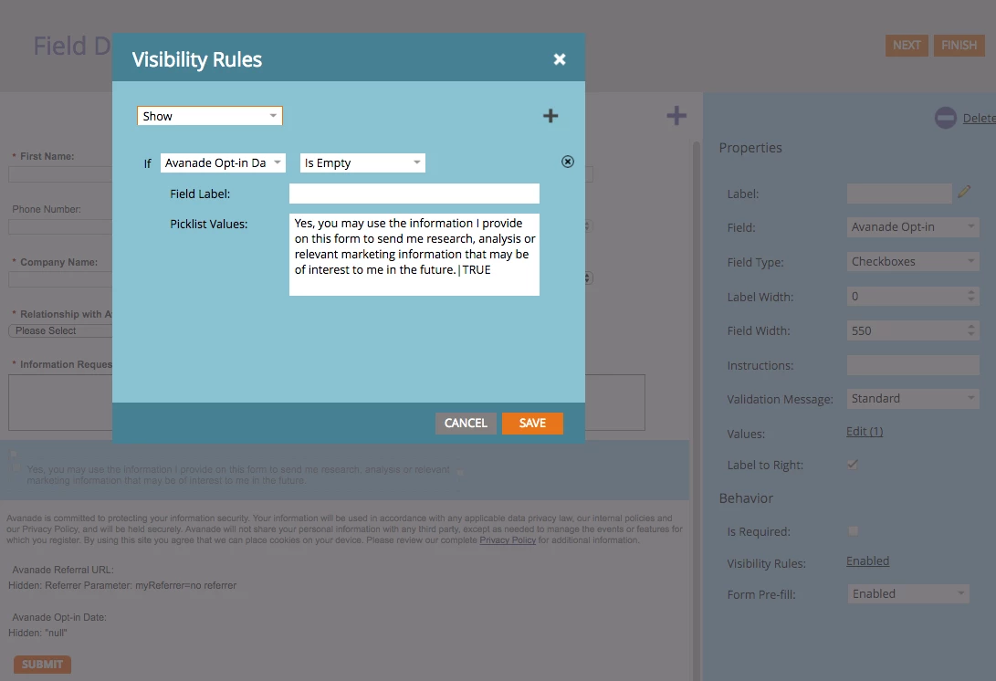996x681 pixels.
Task: Open the Visibility Rules Enabled link
Action: pos(867,561)
